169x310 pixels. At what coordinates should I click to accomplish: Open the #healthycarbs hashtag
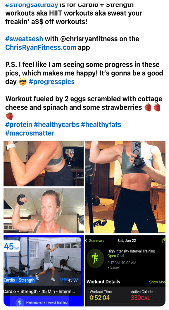pos(56,124)
